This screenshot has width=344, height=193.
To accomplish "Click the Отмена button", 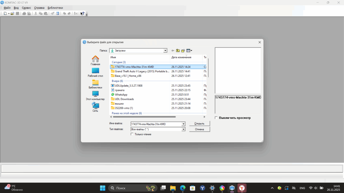I will coord(199,129).
